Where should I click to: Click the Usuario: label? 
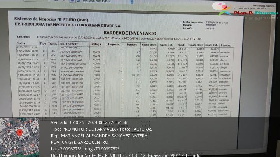click(187, 25)
